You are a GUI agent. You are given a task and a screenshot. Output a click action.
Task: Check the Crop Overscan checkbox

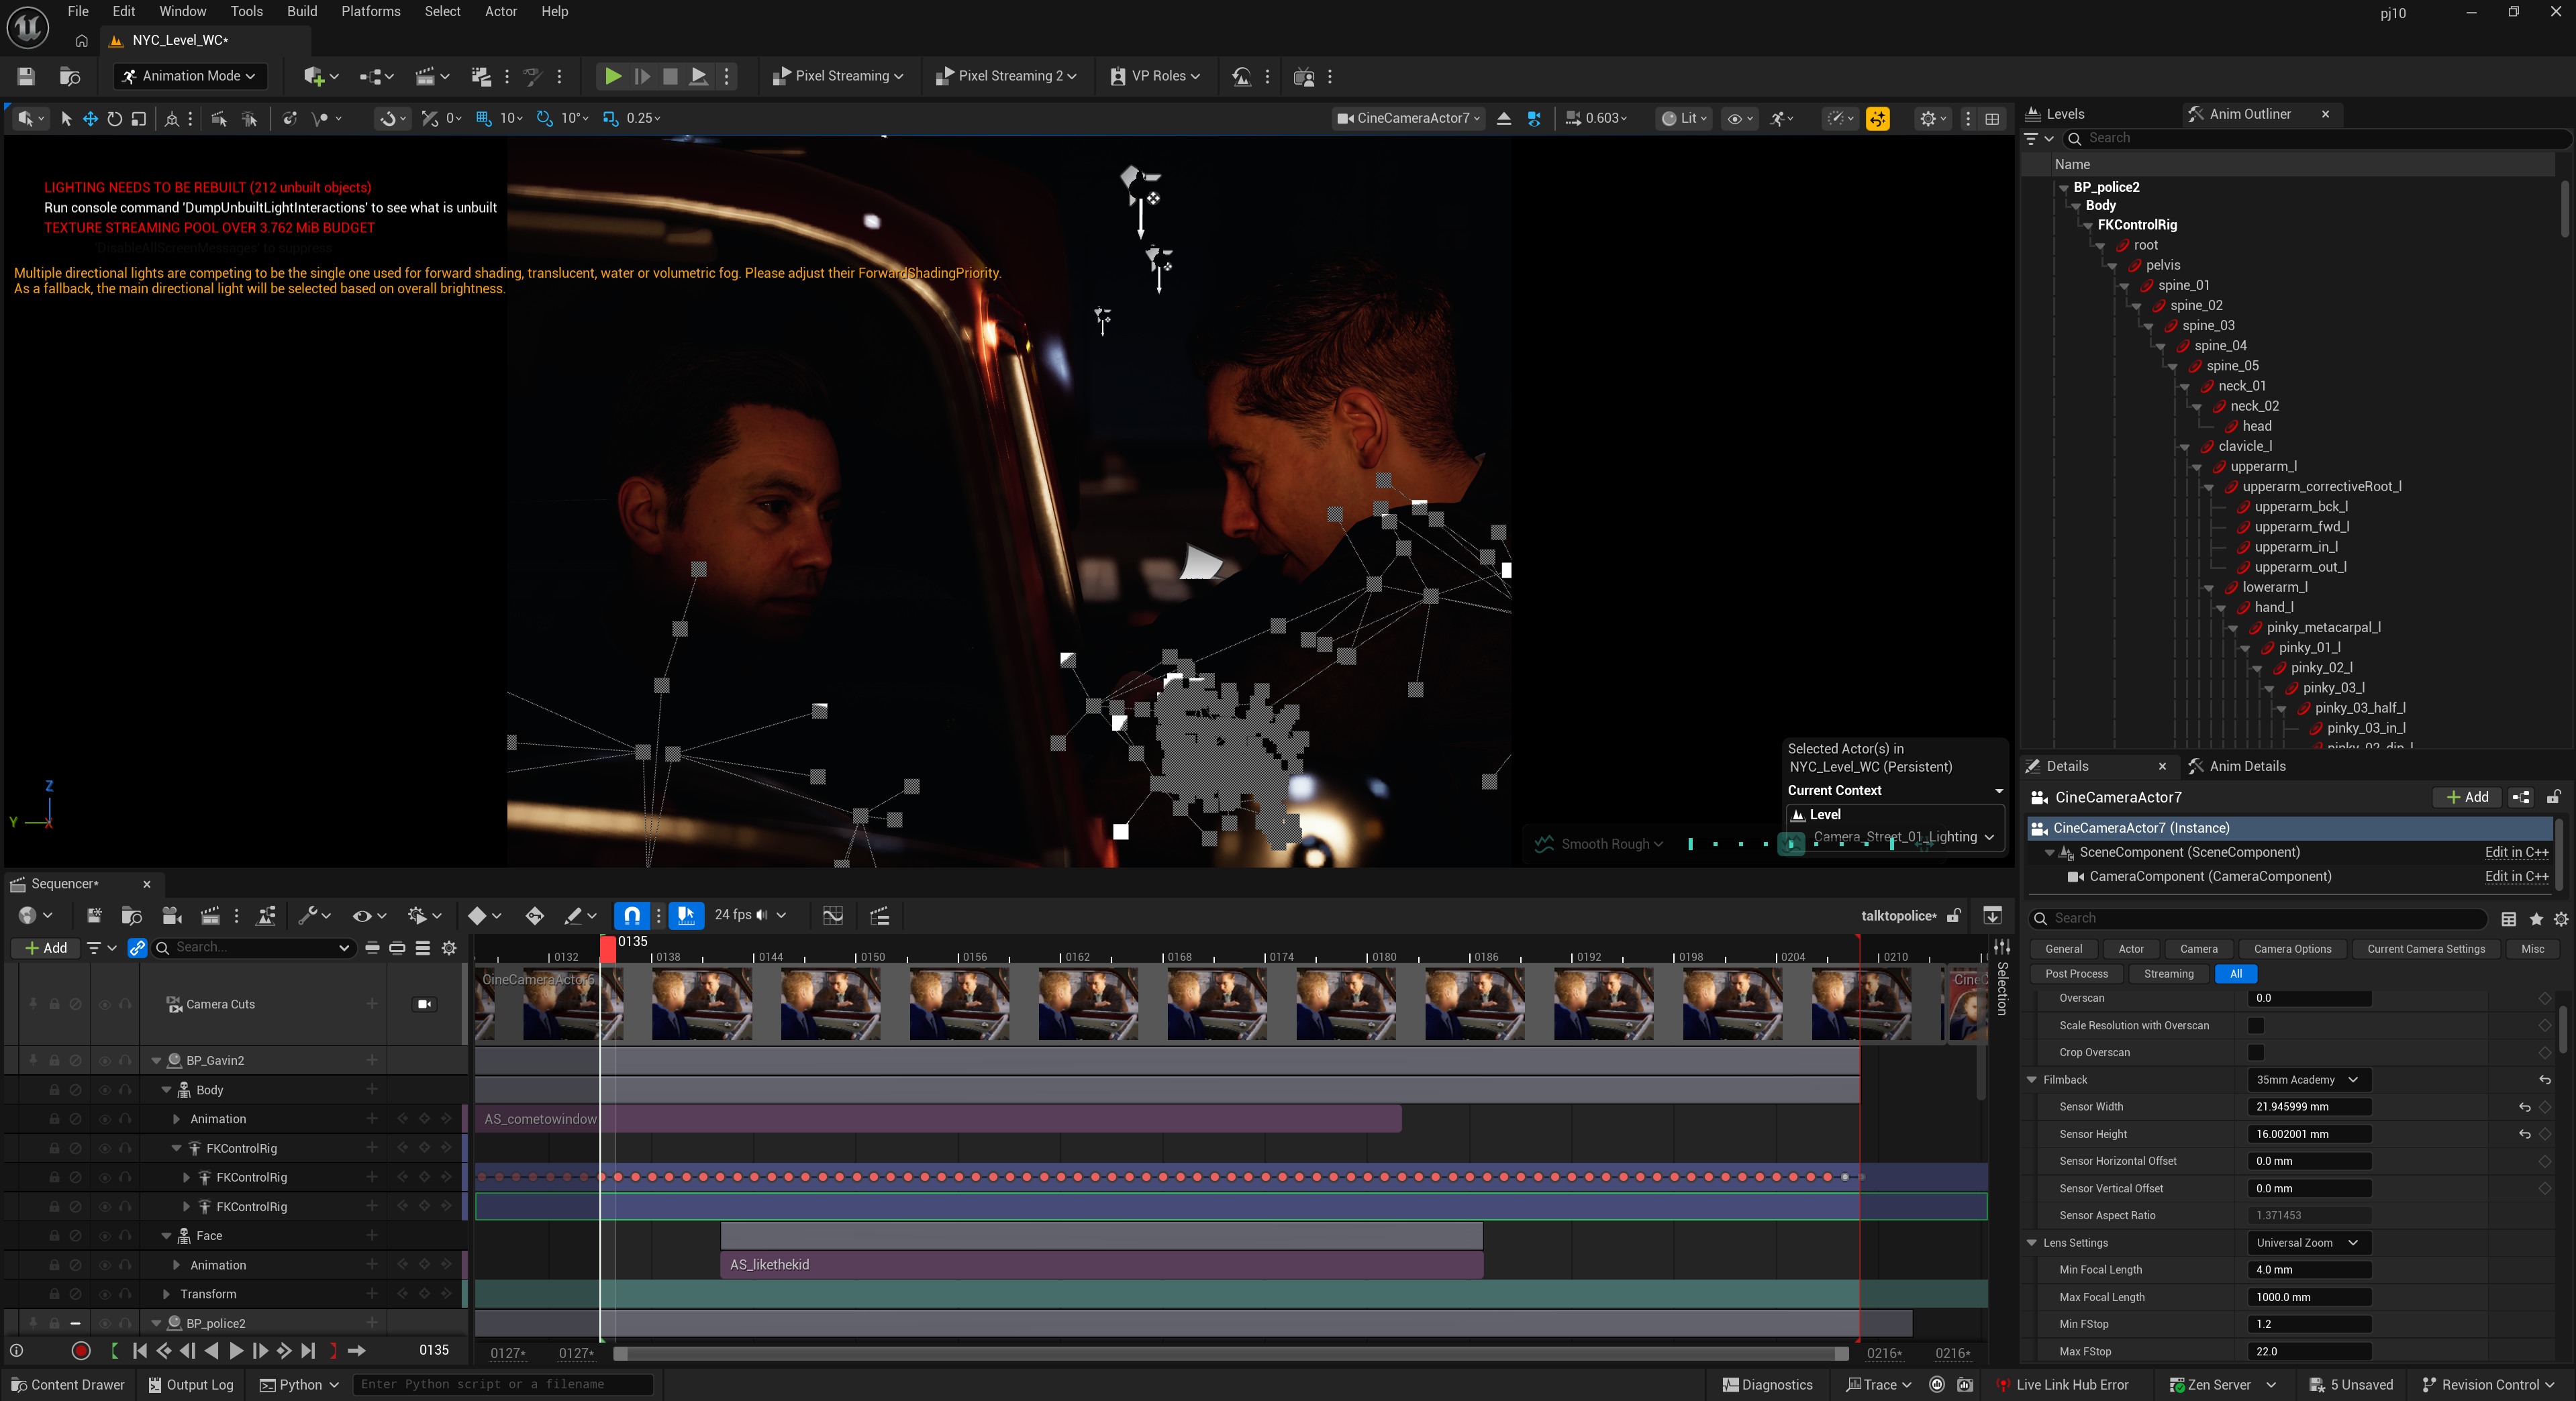[2256, 1052]
